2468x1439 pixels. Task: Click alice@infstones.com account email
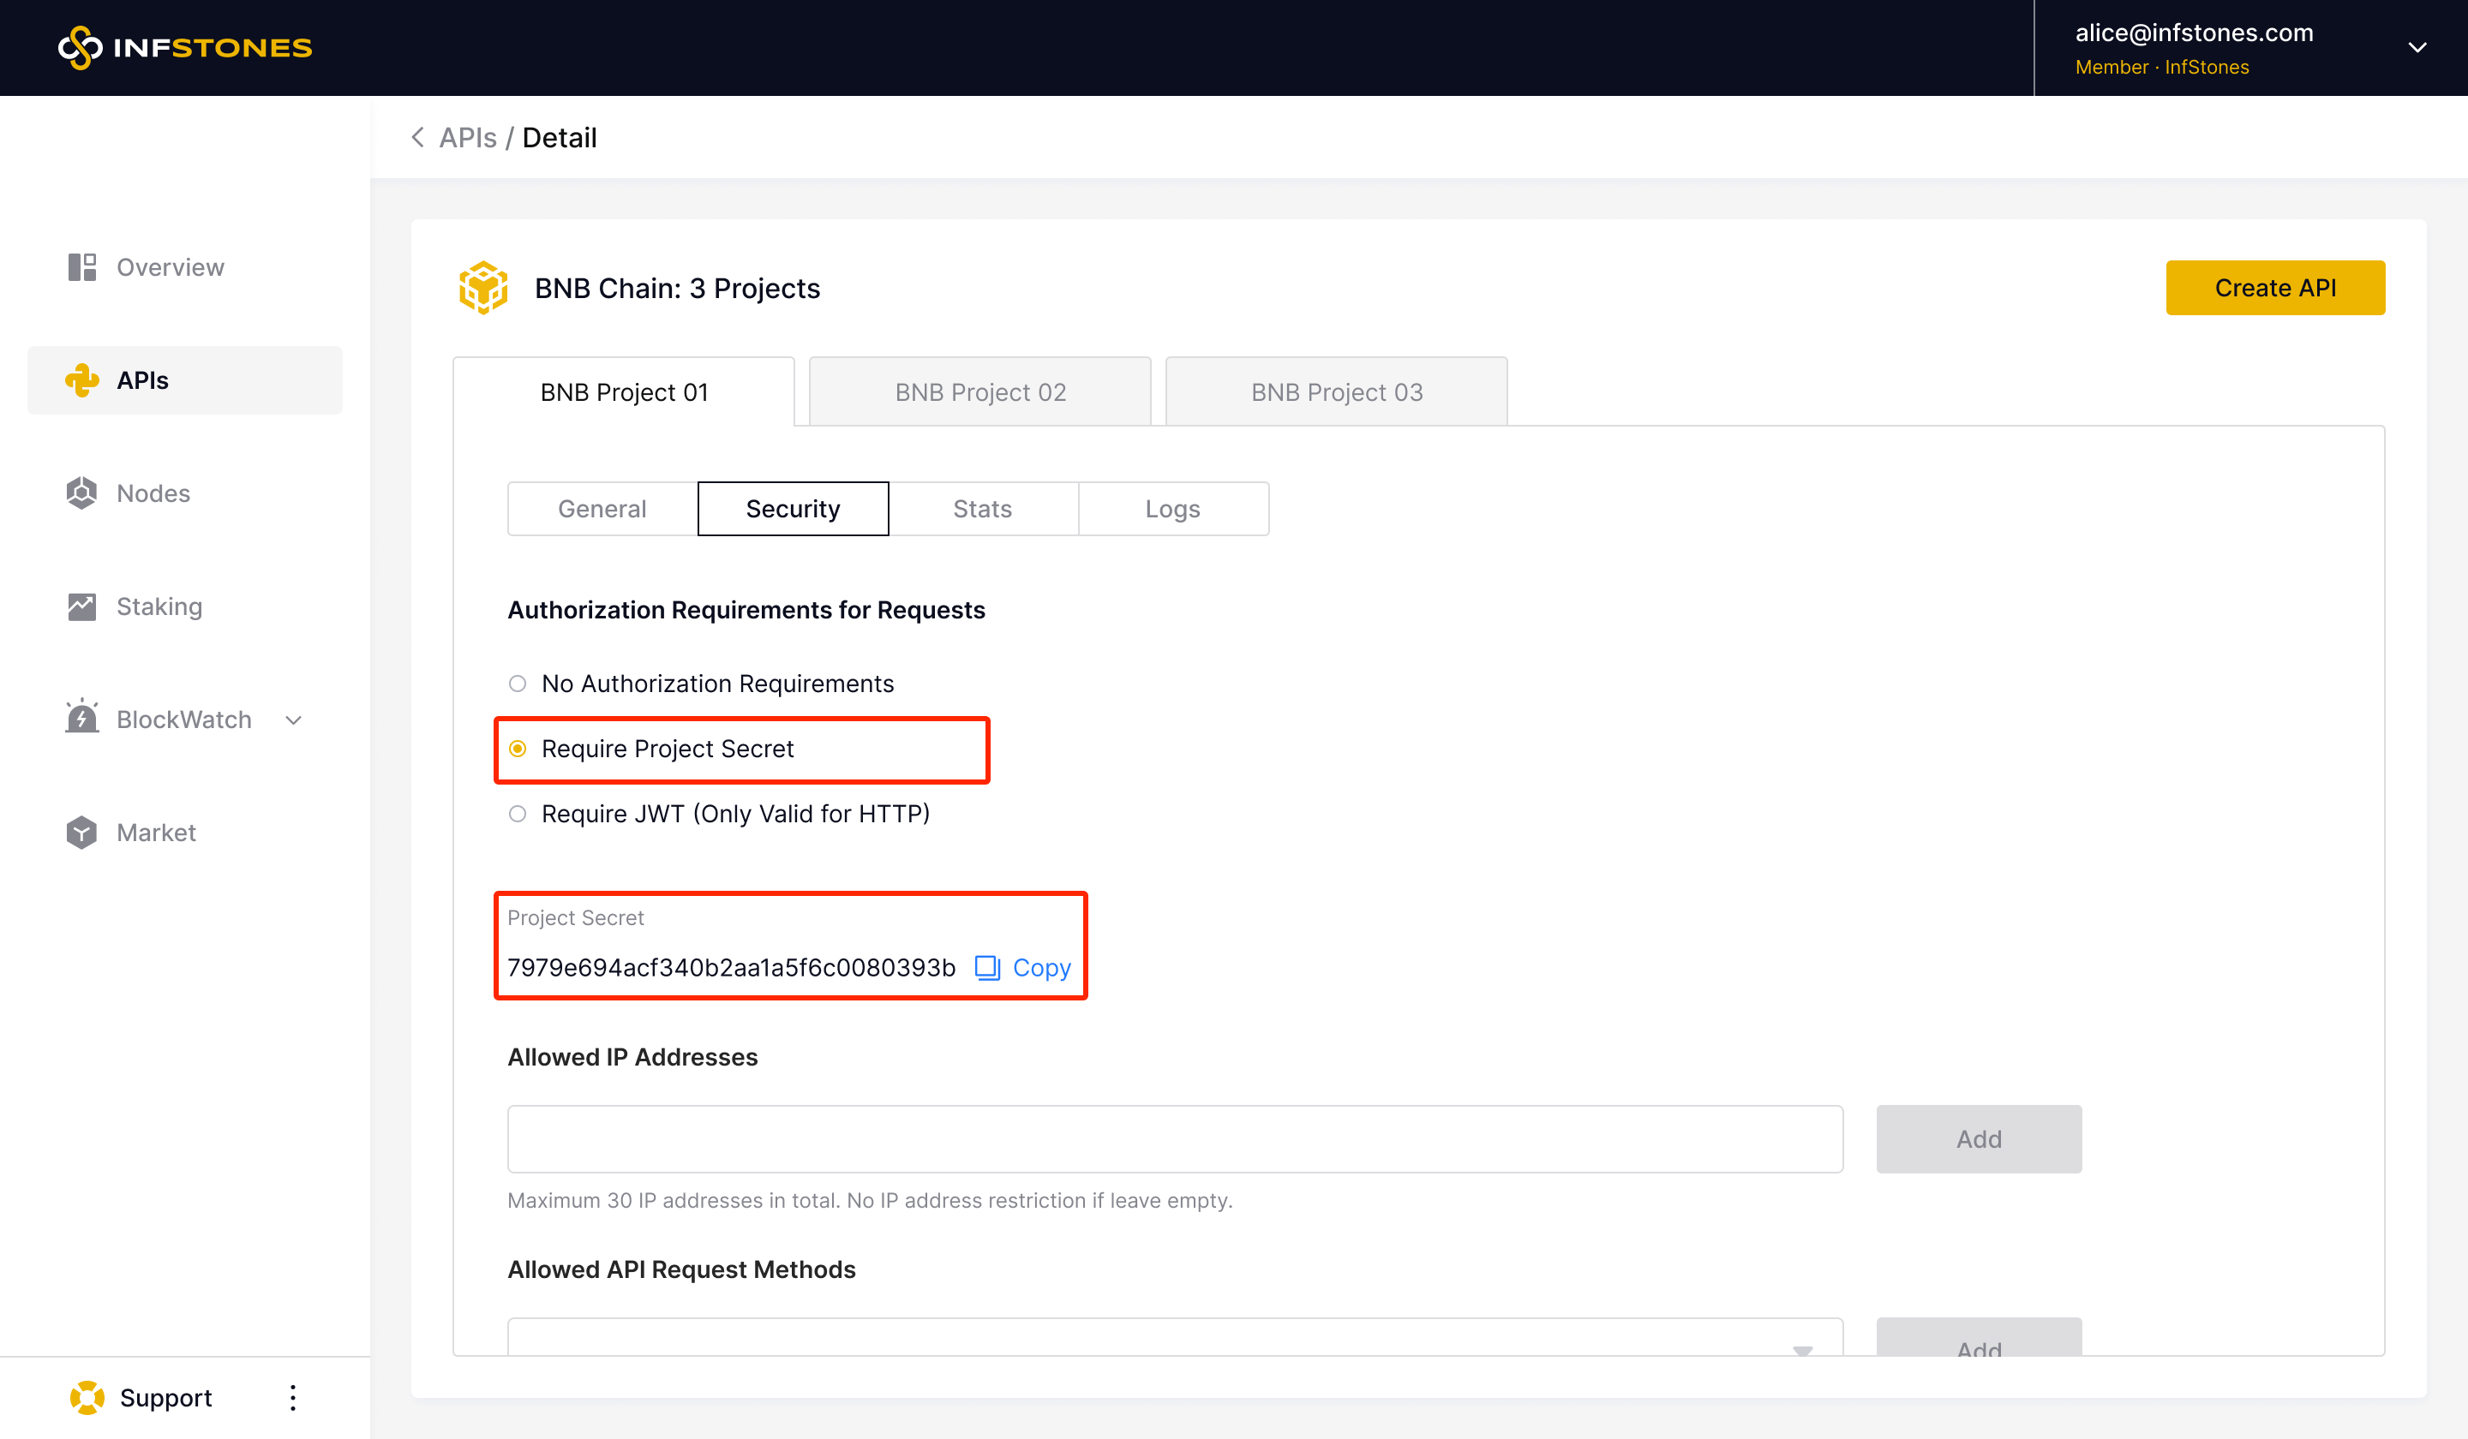click(x=2195, y=33)
